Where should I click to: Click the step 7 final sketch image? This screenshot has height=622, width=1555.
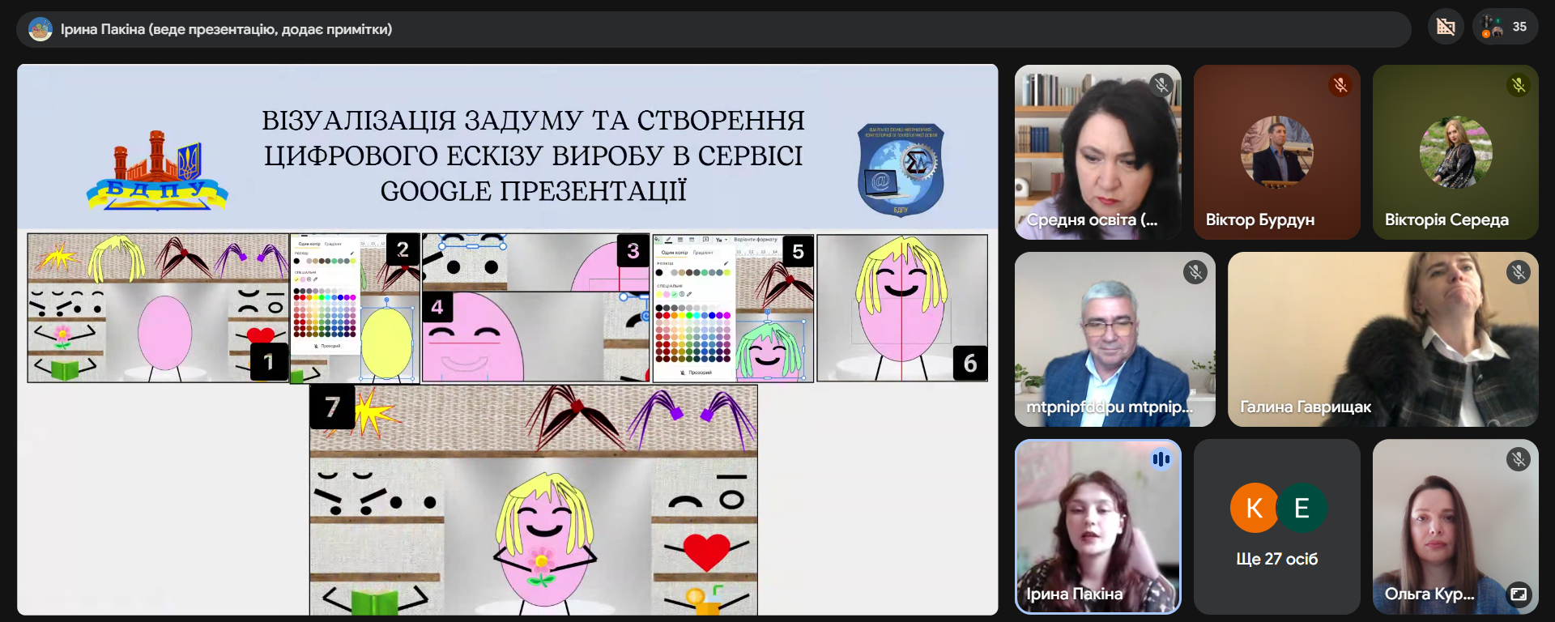tap(533, 500)
